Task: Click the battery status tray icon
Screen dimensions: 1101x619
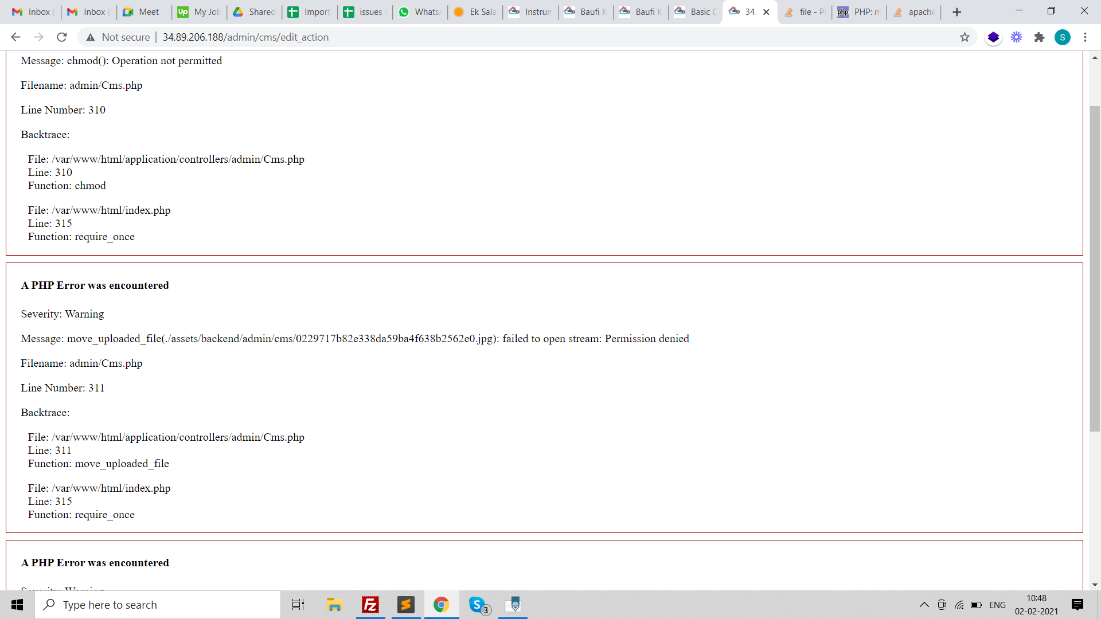Action: click(x=976, y=605)
